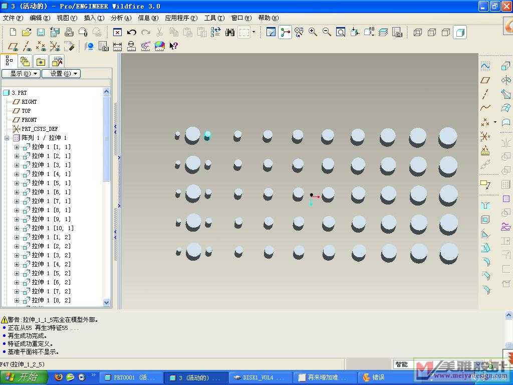Click the context-sensitive help cursor icon
Screen dimensions: 513x385
173,46
